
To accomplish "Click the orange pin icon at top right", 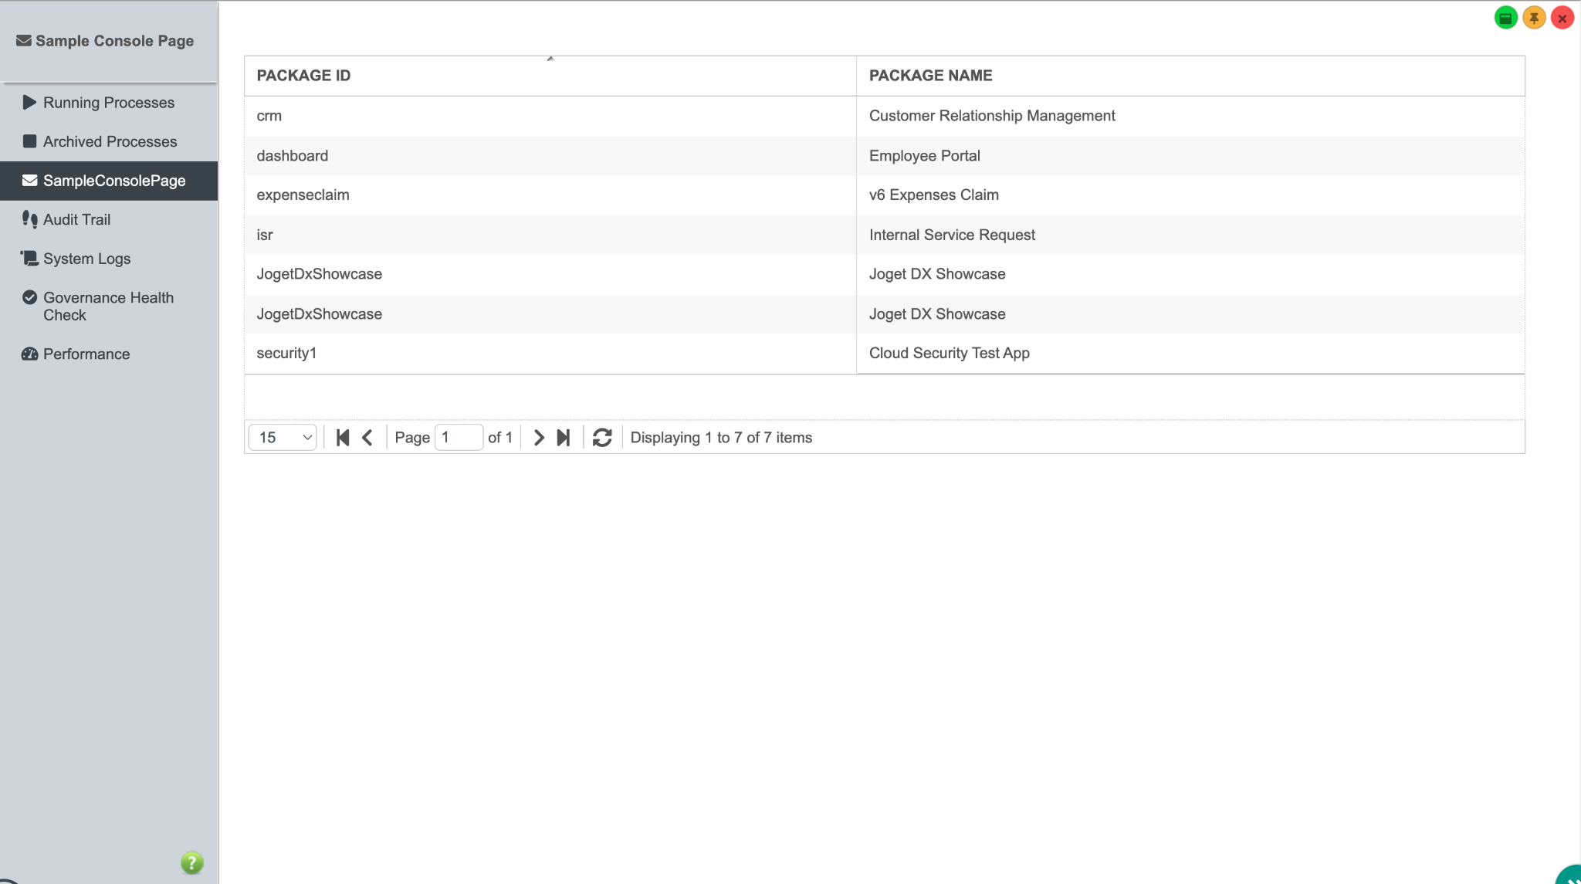I will tap(1534, 18).
